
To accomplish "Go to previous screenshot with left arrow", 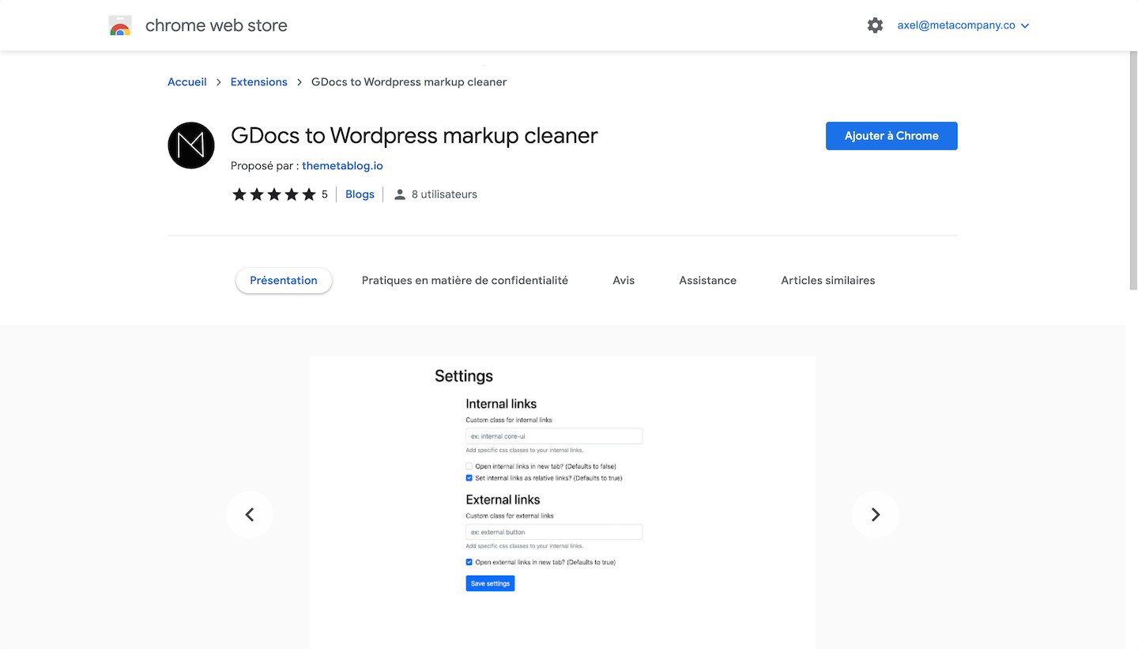I will pos(250,515).
